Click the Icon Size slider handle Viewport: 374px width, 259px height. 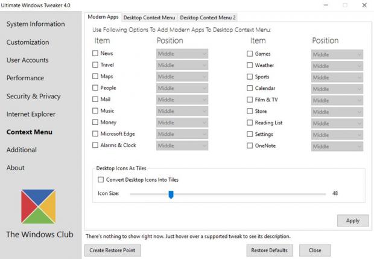[x=171, y=194]
